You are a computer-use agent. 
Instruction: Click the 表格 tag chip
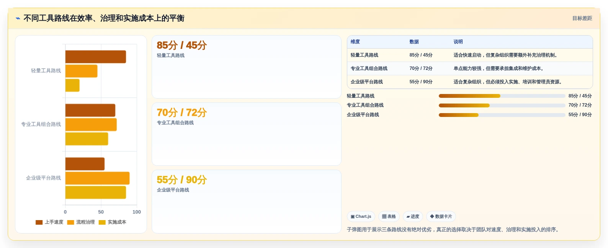(x=389, y=217)
